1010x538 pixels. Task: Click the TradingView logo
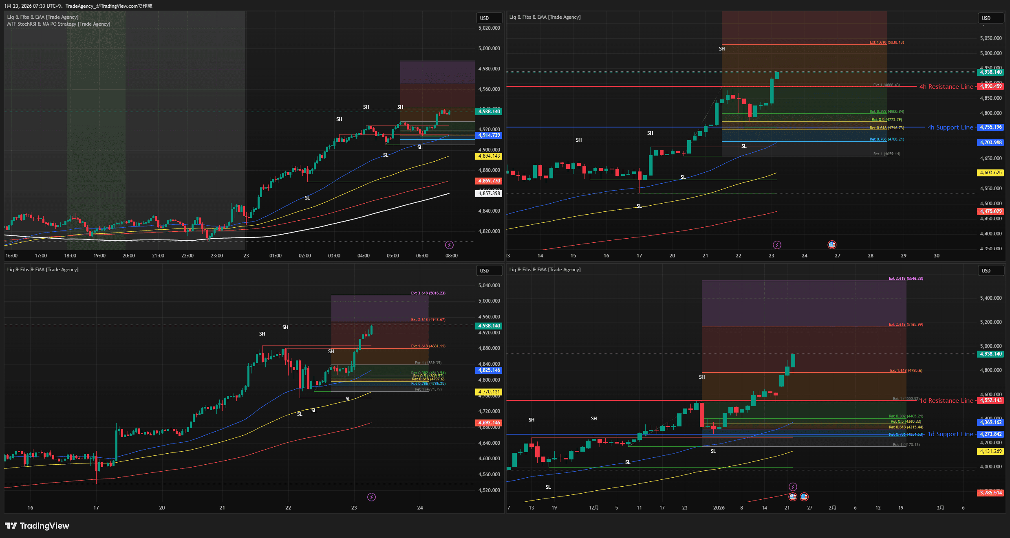tap(37, 526)
